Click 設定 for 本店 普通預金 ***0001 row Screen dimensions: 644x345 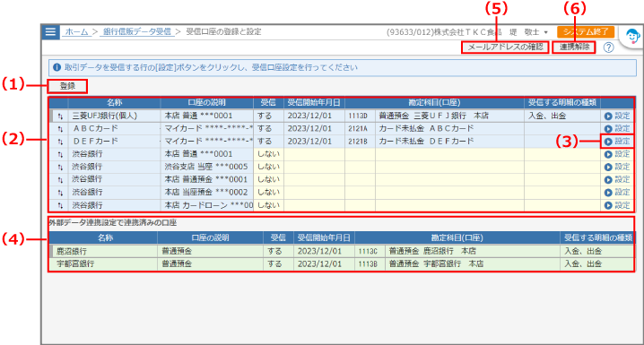coord(617,180)
